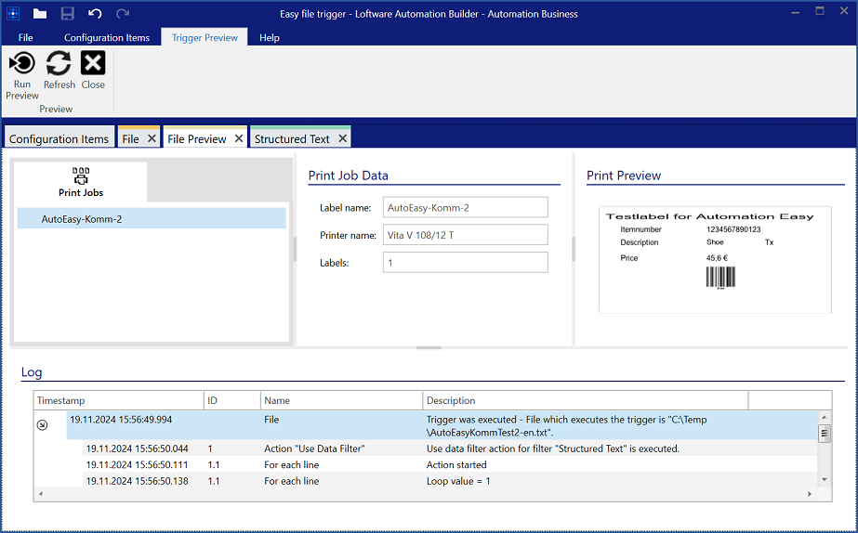This screenshot has height=533, width=858.
Task: Click the redo arrow in title bar
Action: click(x=123, y=13)
